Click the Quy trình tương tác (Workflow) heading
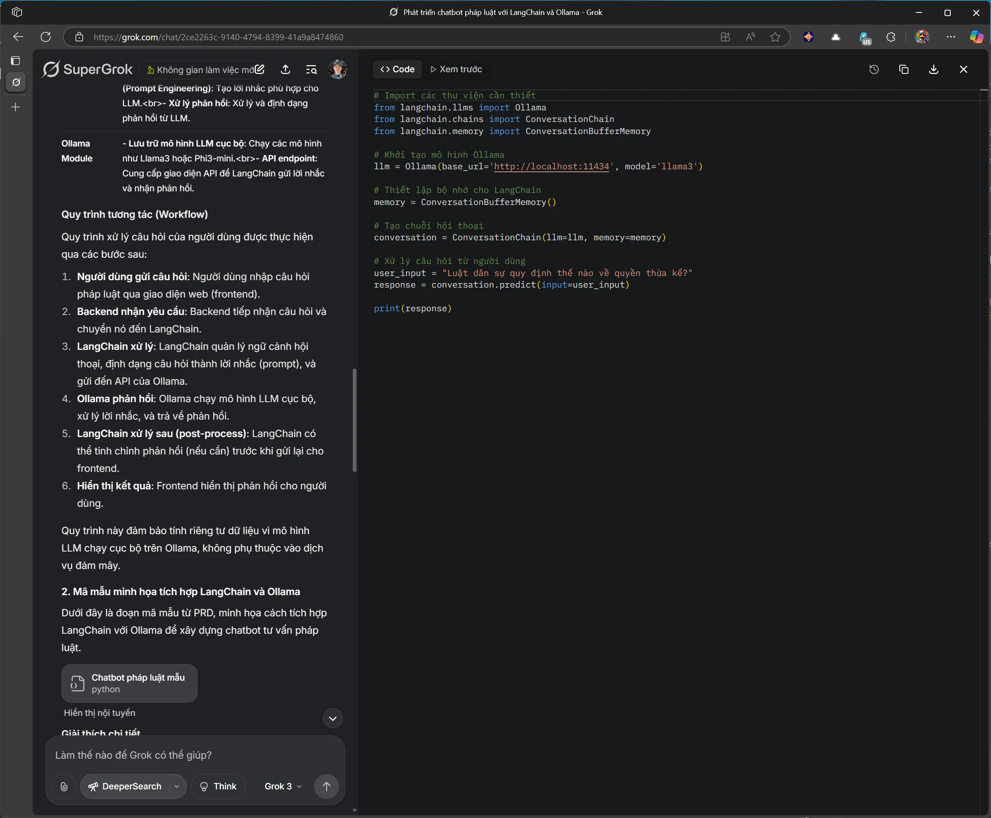 (x=134, y=215)
